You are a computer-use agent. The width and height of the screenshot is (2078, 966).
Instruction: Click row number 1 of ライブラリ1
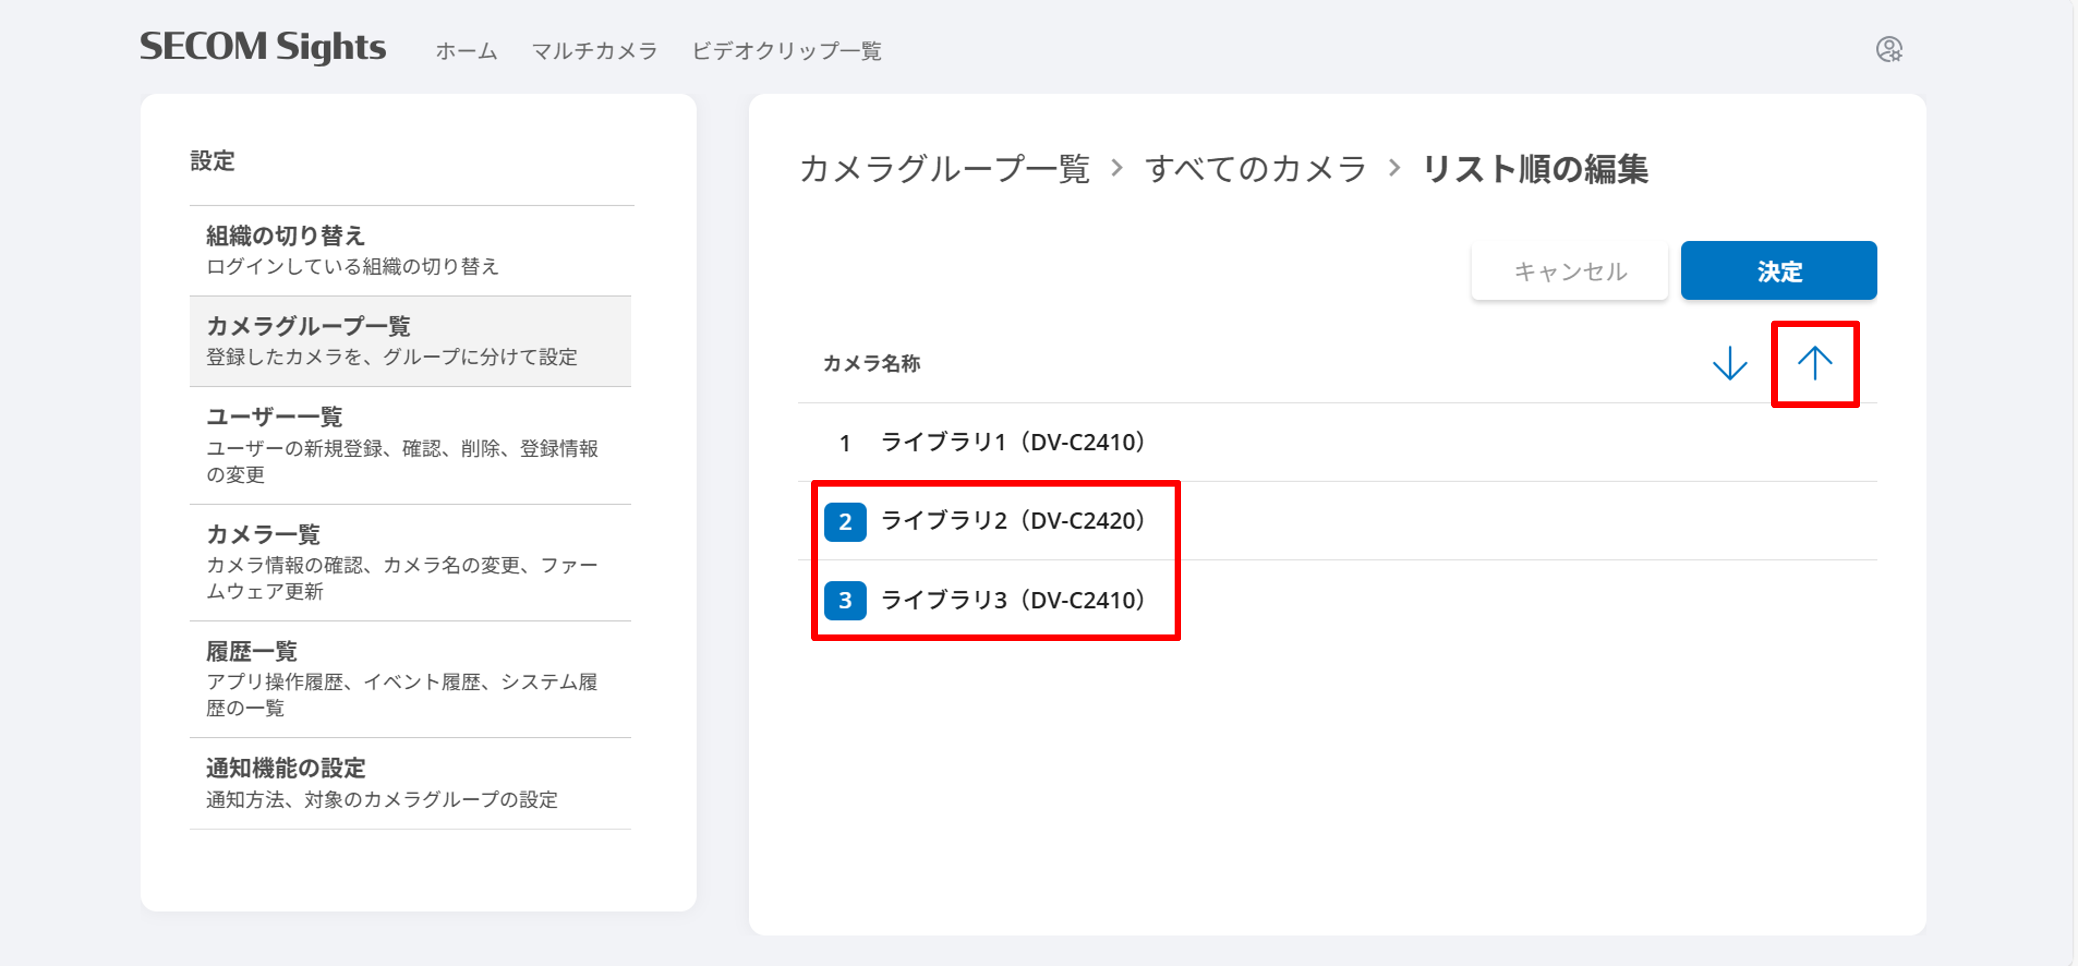(x=844, y=443)
